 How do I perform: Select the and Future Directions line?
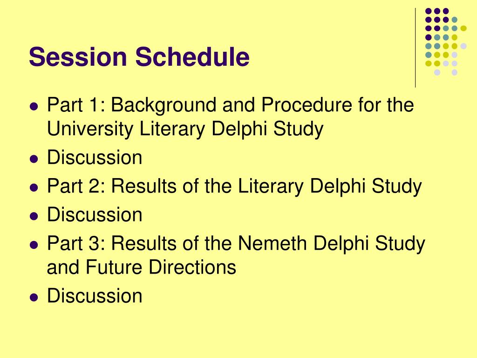(x=142, y=267)
